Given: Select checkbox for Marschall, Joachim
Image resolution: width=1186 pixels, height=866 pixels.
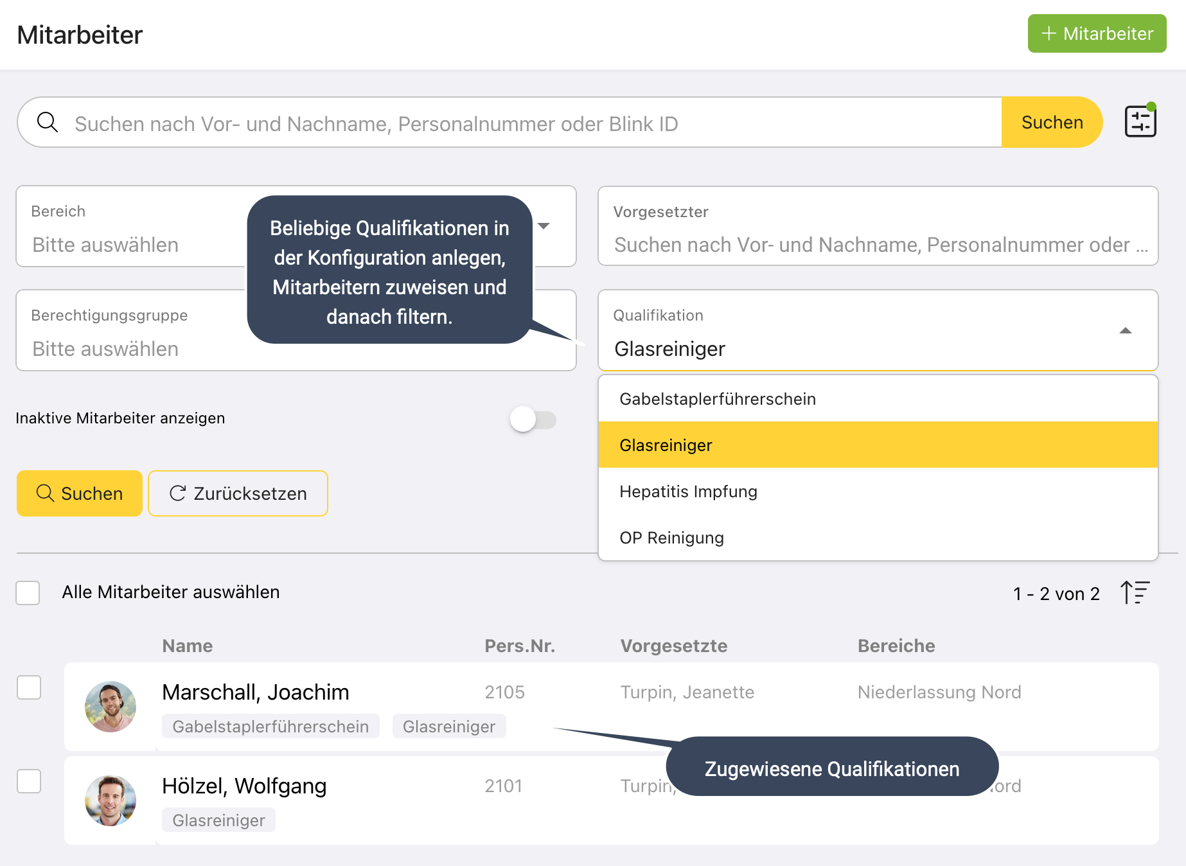Looking at the screenshot, I should tap(29, 687).
